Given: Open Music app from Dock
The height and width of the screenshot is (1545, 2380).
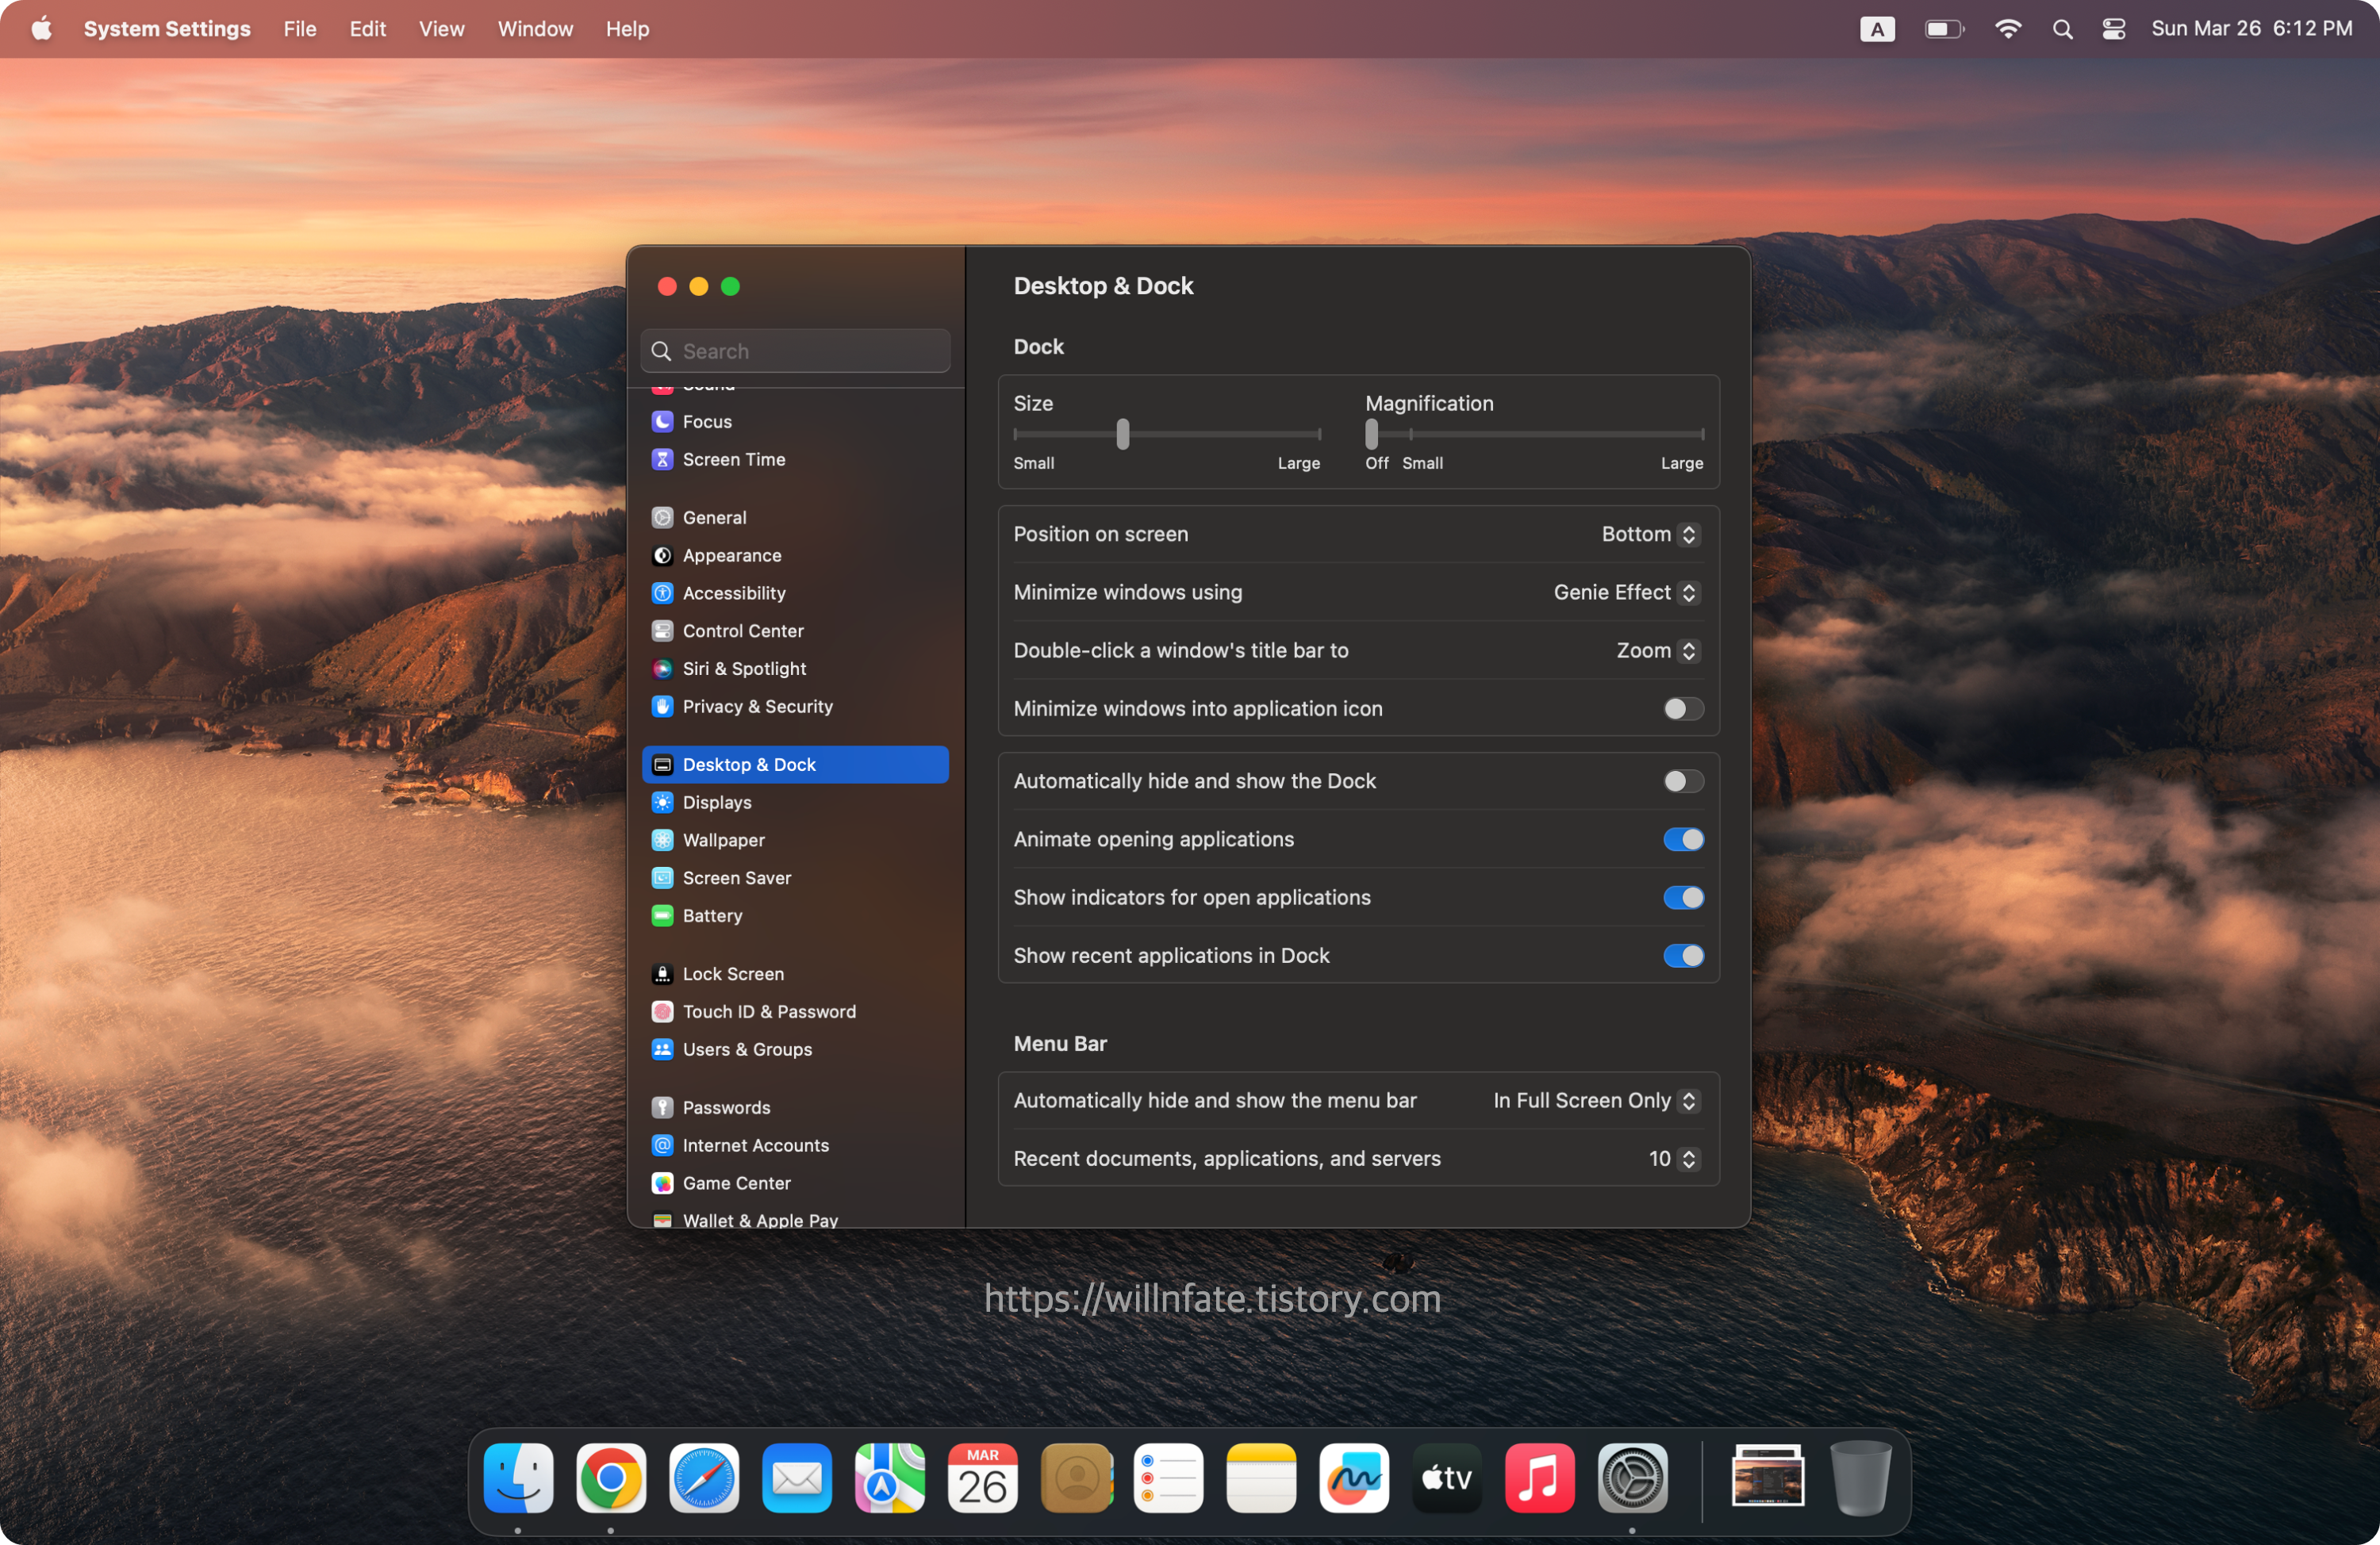Looking at the screenshot, I should 1539,1478.
